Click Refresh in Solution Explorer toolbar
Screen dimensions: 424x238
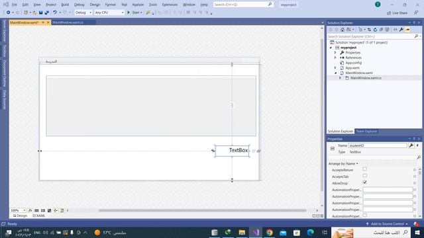[x=375, y=29]
